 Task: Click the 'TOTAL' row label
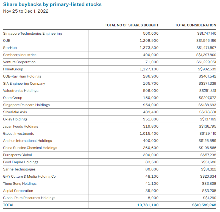(9, 205)
